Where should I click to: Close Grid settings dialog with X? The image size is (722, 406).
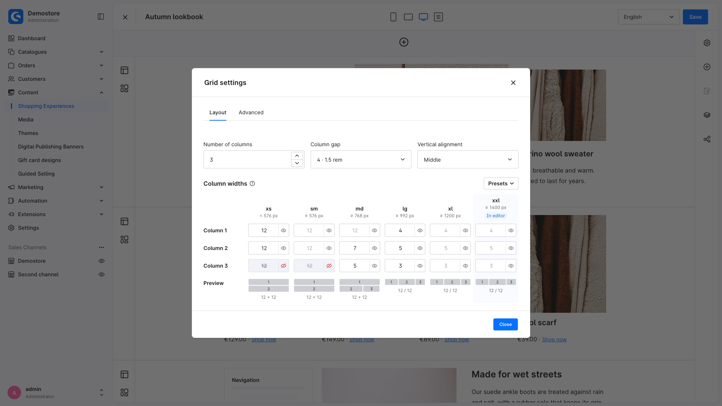513,83
